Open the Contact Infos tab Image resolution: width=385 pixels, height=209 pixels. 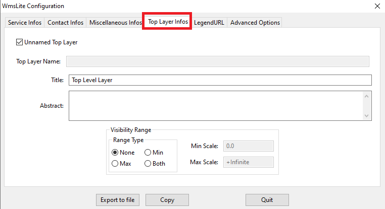[x=65, y=23]
